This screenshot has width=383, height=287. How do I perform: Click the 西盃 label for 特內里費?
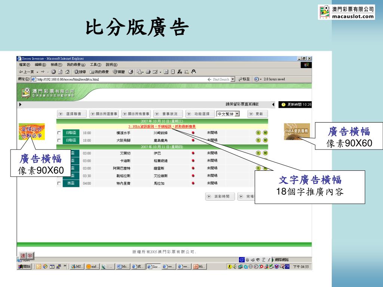[71, 183]
